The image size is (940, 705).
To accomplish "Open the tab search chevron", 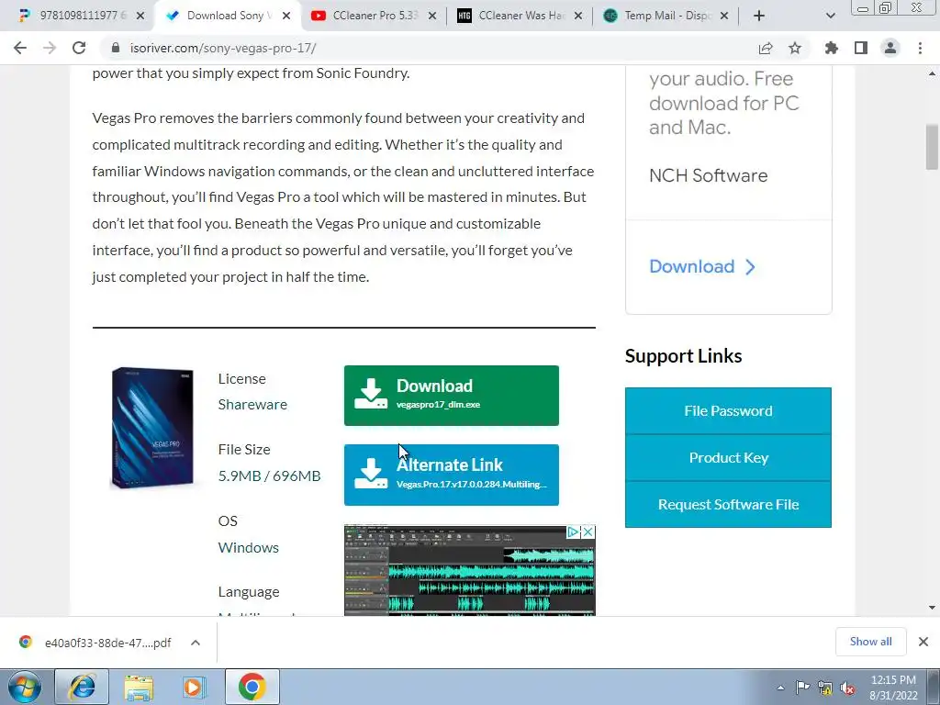I will [x=830, y=16].
